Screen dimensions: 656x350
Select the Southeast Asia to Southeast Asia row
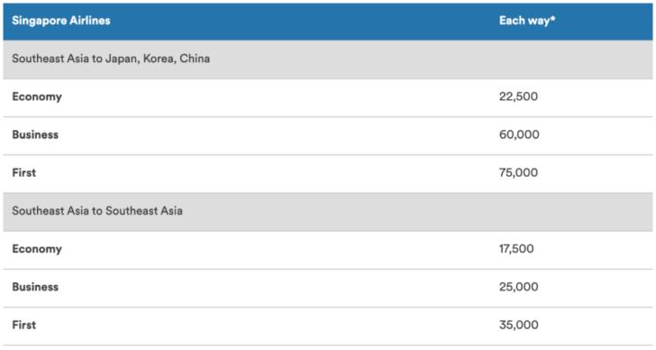[x=328, y=211]
